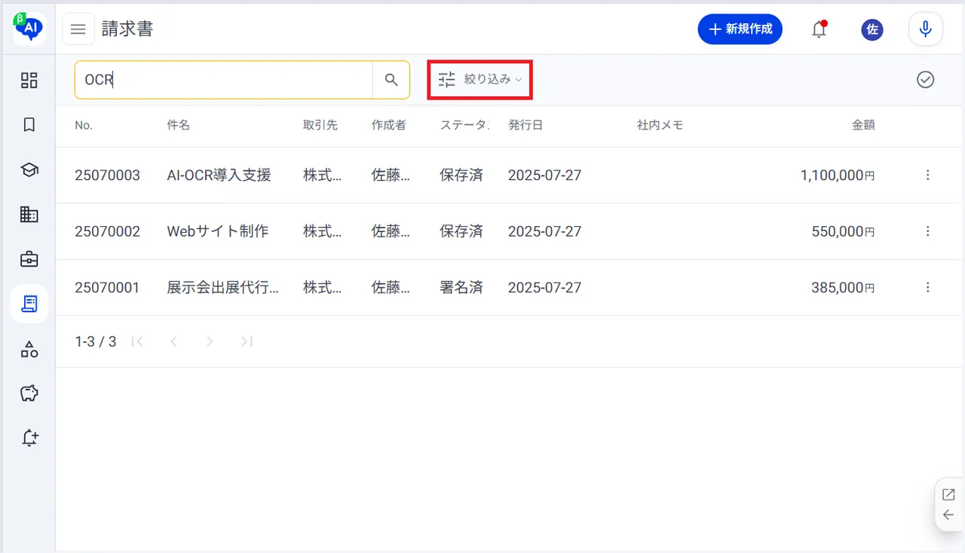Activate the microphone voice input
This screenshot has height=553, width=965.
click(x=926, y=29)
